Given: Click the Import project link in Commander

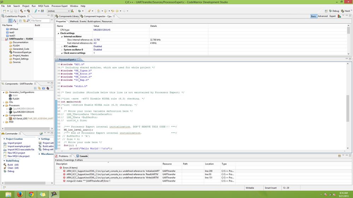Looking at the screenshot, I should (x=14, y=143).
